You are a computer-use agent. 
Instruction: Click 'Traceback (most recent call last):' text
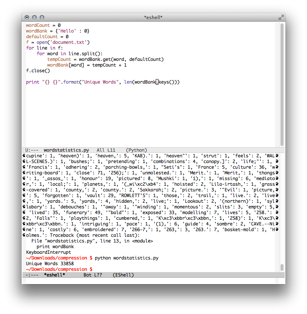click(x=95, y=235)
